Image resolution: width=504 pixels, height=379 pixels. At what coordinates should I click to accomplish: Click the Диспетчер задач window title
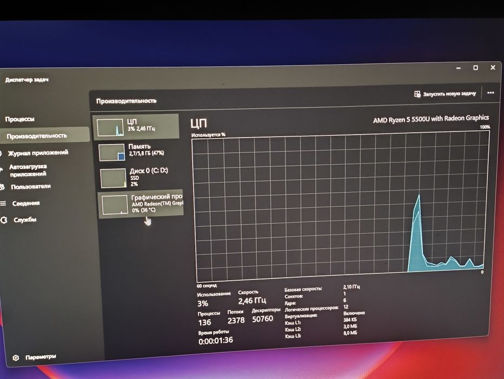(x=26, y=80)
